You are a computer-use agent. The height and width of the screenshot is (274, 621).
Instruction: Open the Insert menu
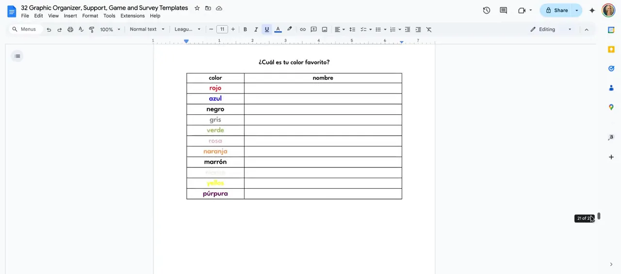point(70,16)
